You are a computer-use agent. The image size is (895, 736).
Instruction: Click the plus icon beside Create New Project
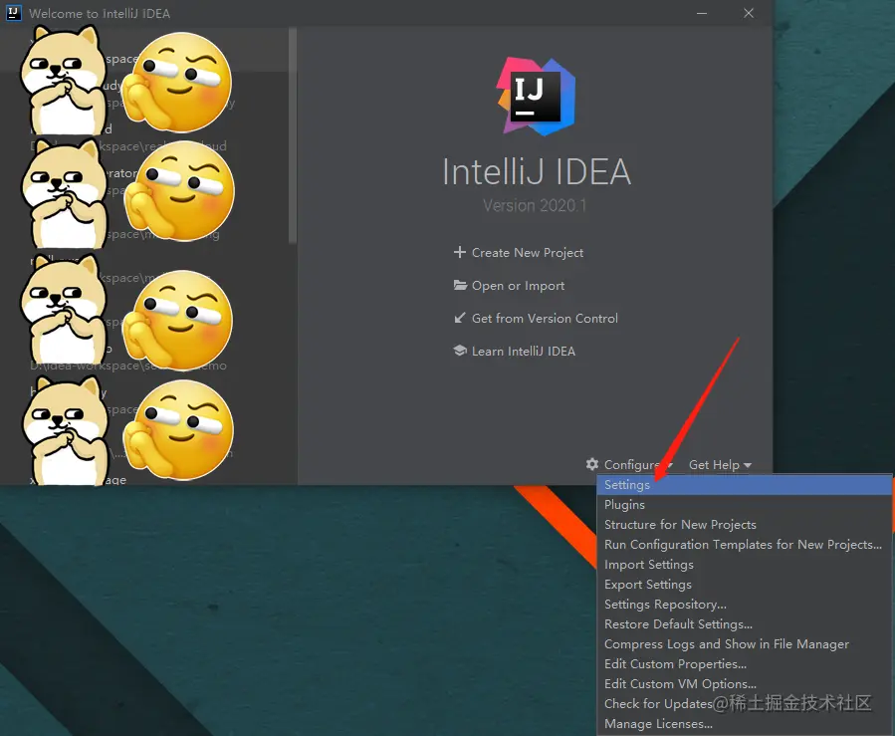[x=460, y=252]
